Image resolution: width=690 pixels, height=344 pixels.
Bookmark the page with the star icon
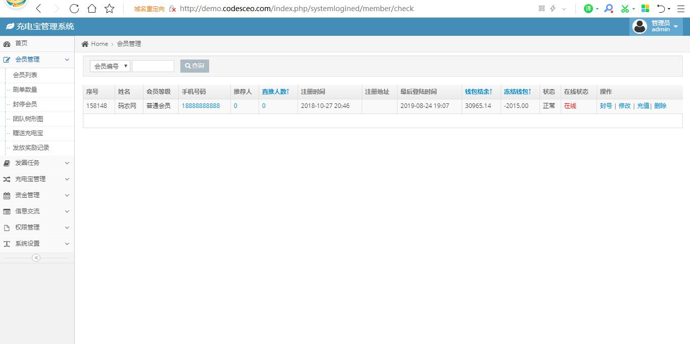tap(109, 9)
